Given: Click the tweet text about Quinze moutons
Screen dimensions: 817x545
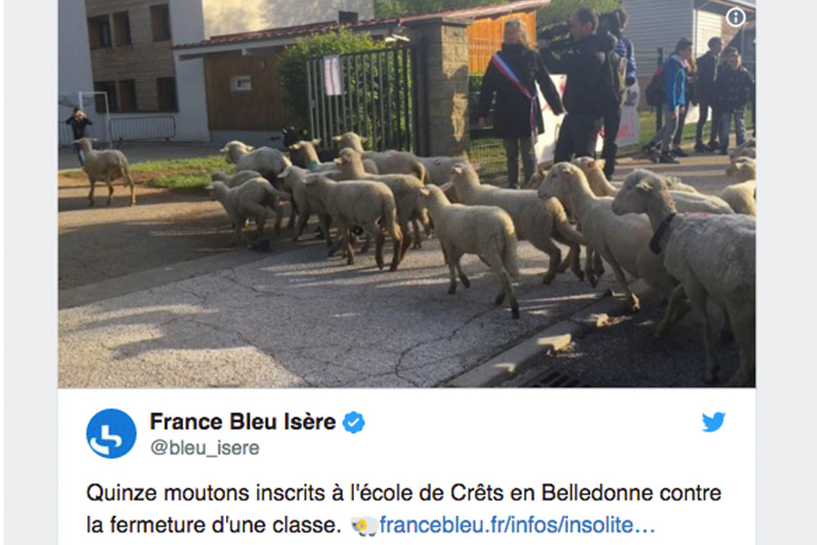Looking at the screenshot, I should point(404,509).
